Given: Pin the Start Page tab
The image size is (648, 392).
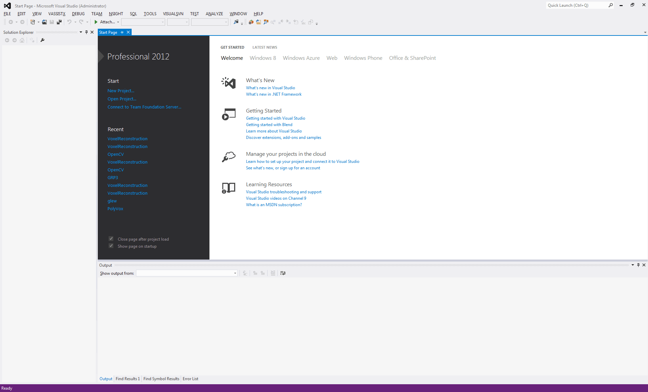Looking at the screenshot, I should coord(122,32).
